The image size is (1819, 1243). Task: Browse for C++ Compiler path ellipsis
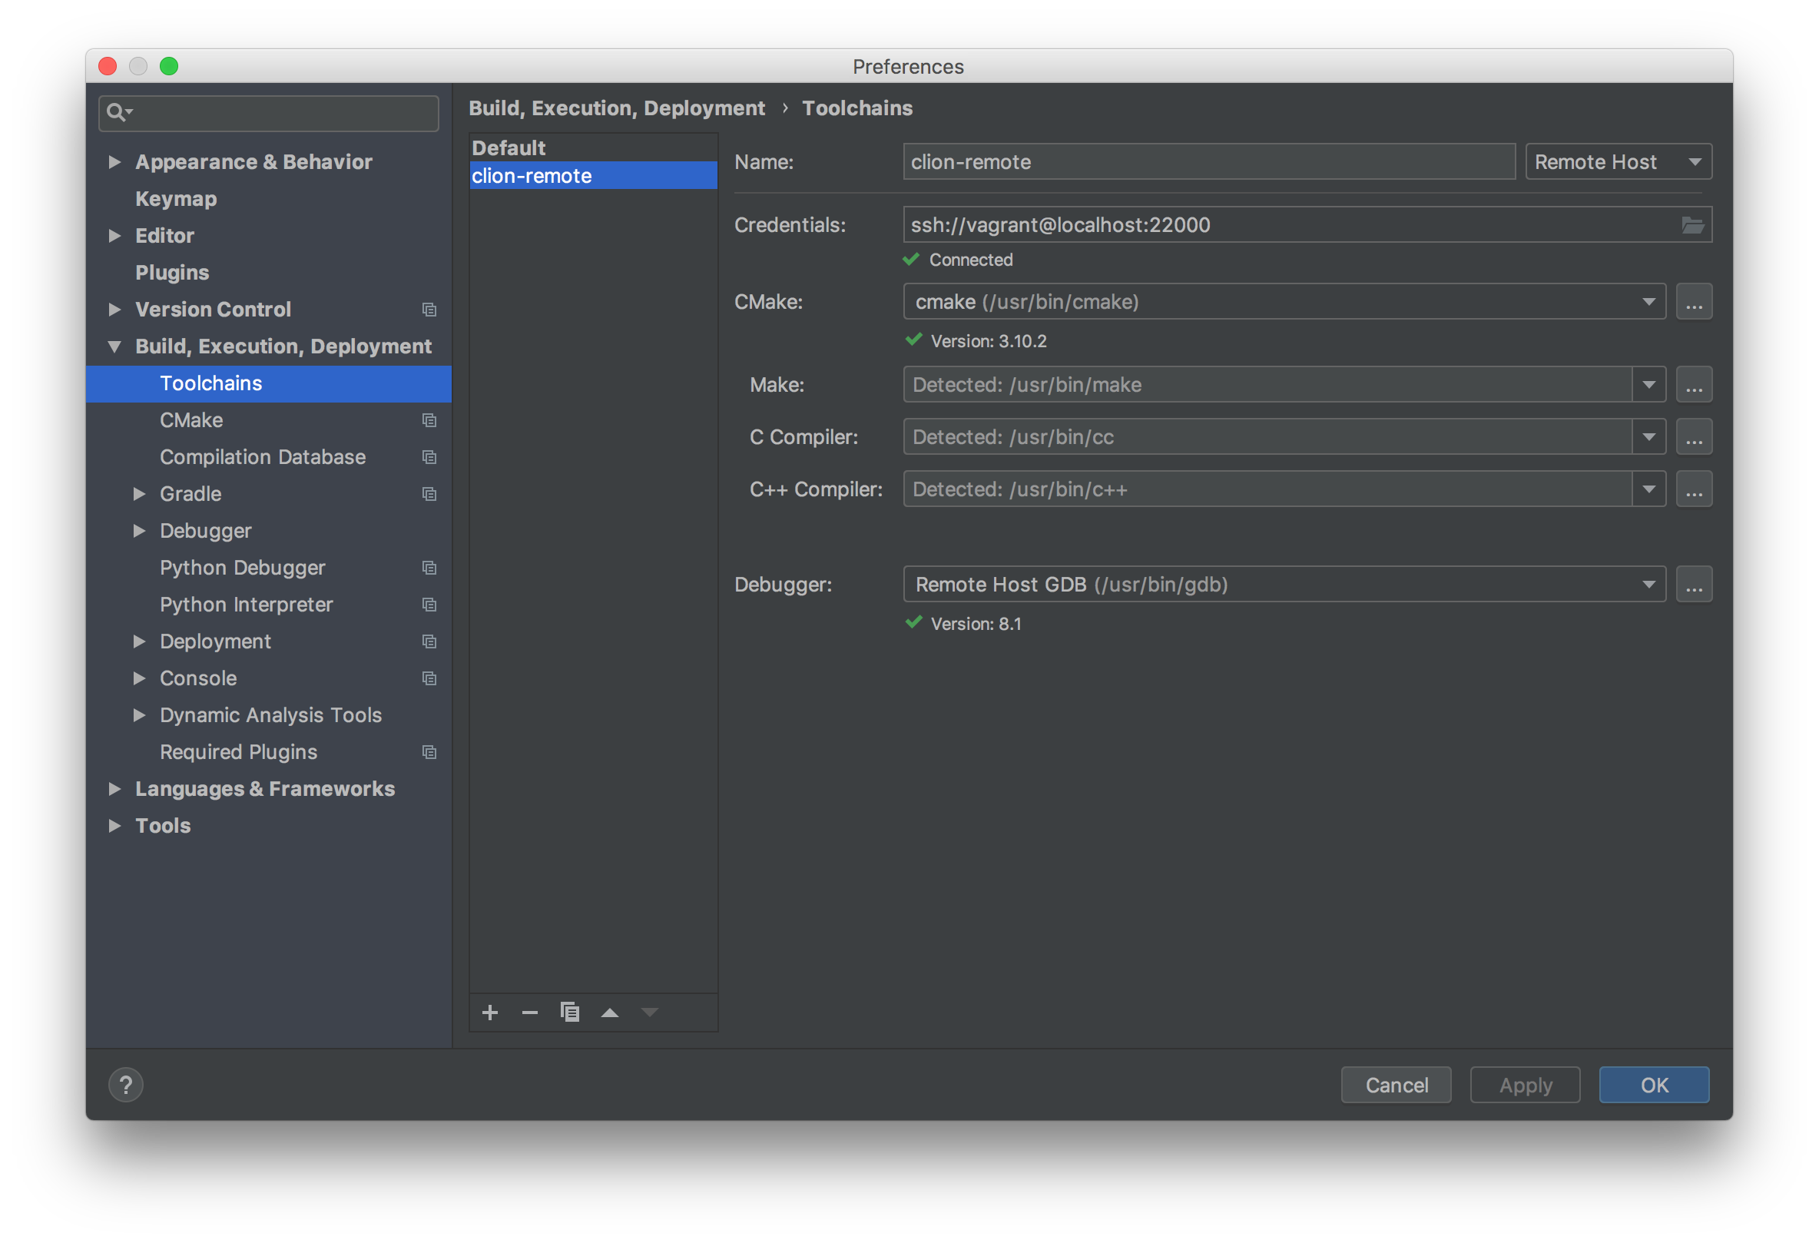[x=1694, y=489]
